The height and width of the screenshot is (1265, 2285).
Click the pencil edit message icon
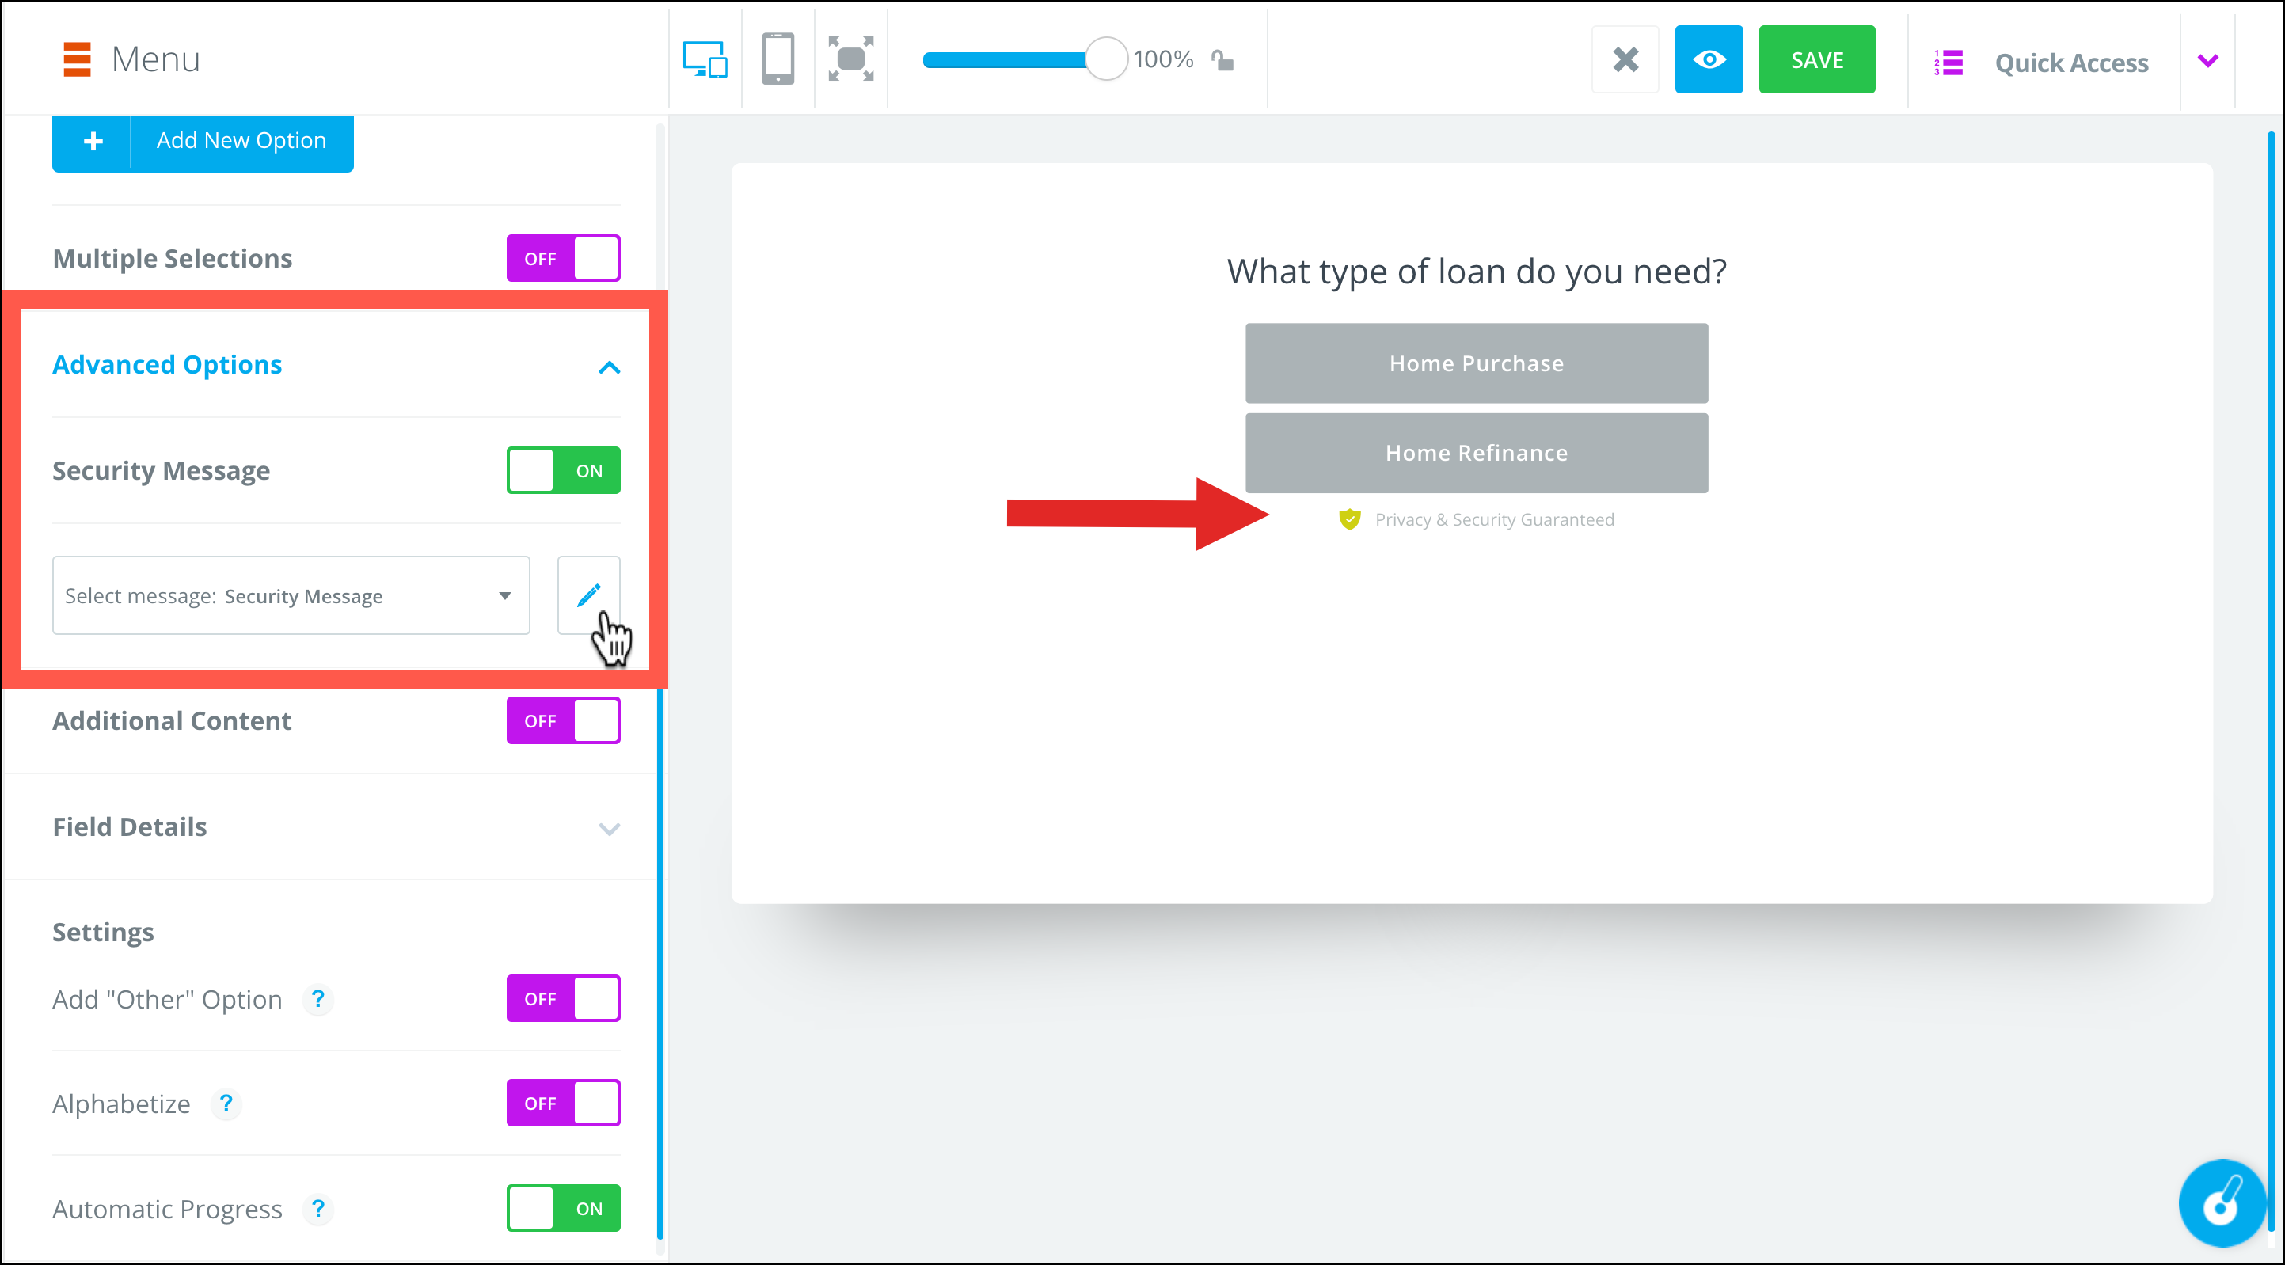coord(589,595)
